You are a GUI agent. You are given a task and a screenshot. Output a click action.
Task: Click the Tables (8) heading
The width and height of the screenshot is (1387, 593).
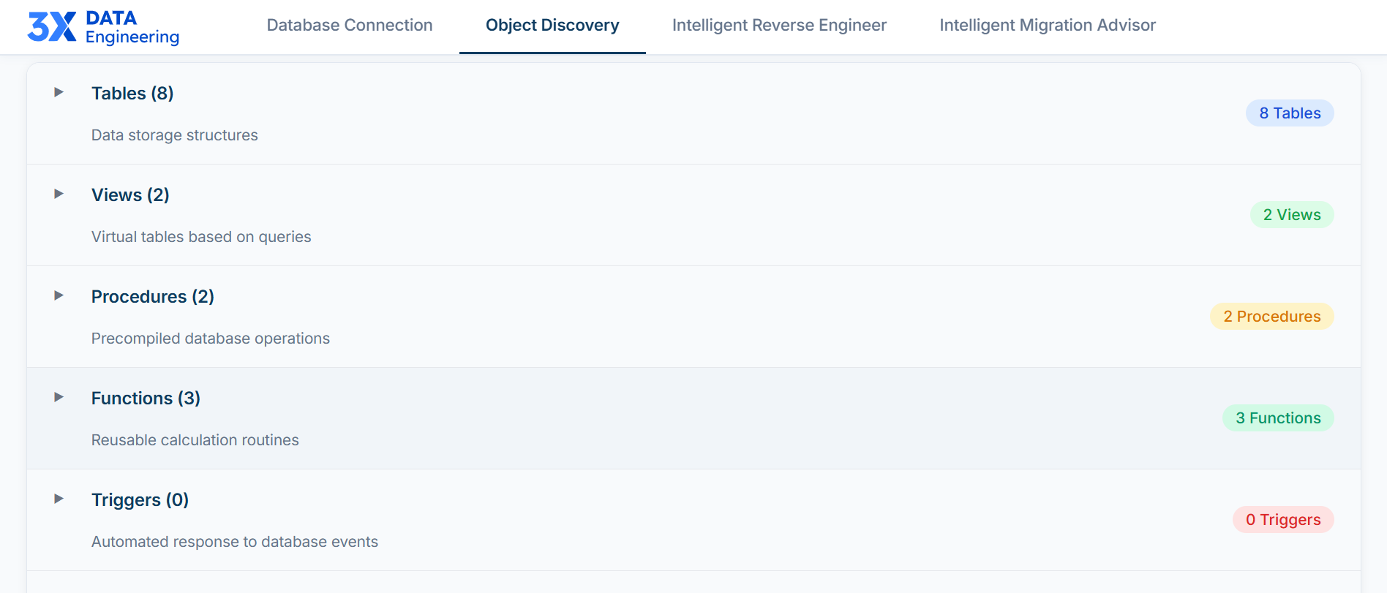(132, 94)
